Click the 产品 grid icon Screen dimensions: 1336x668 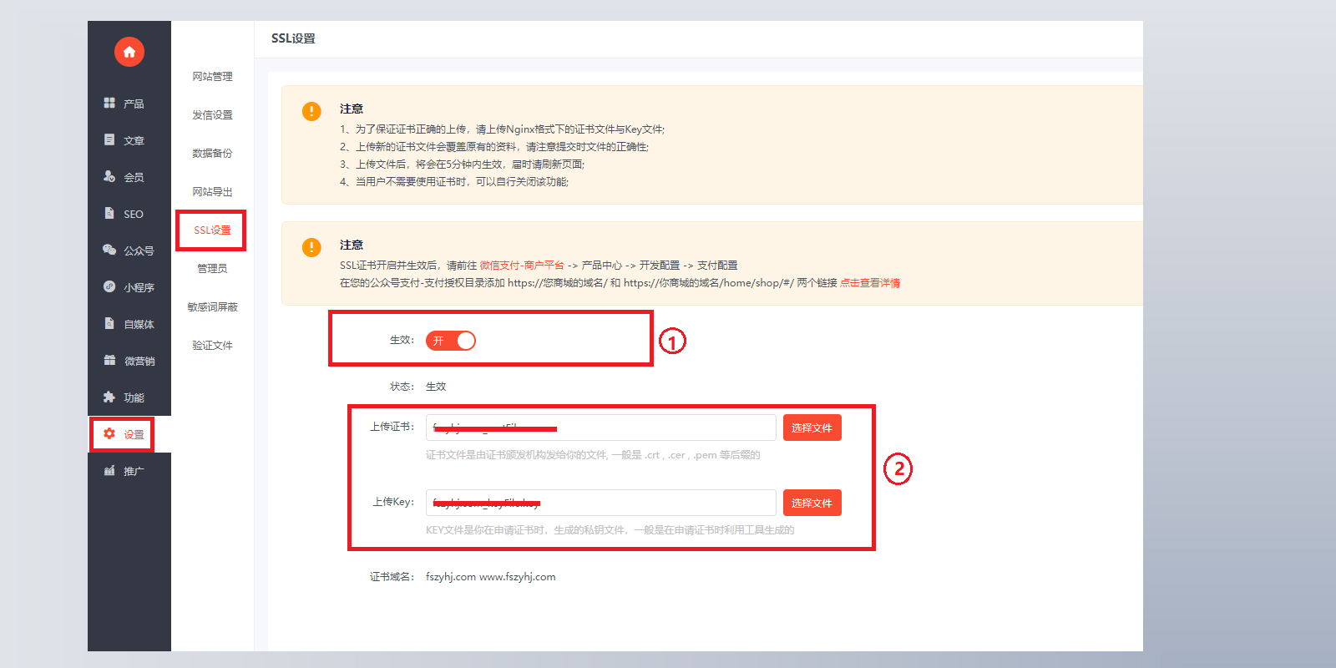(109, 103)
